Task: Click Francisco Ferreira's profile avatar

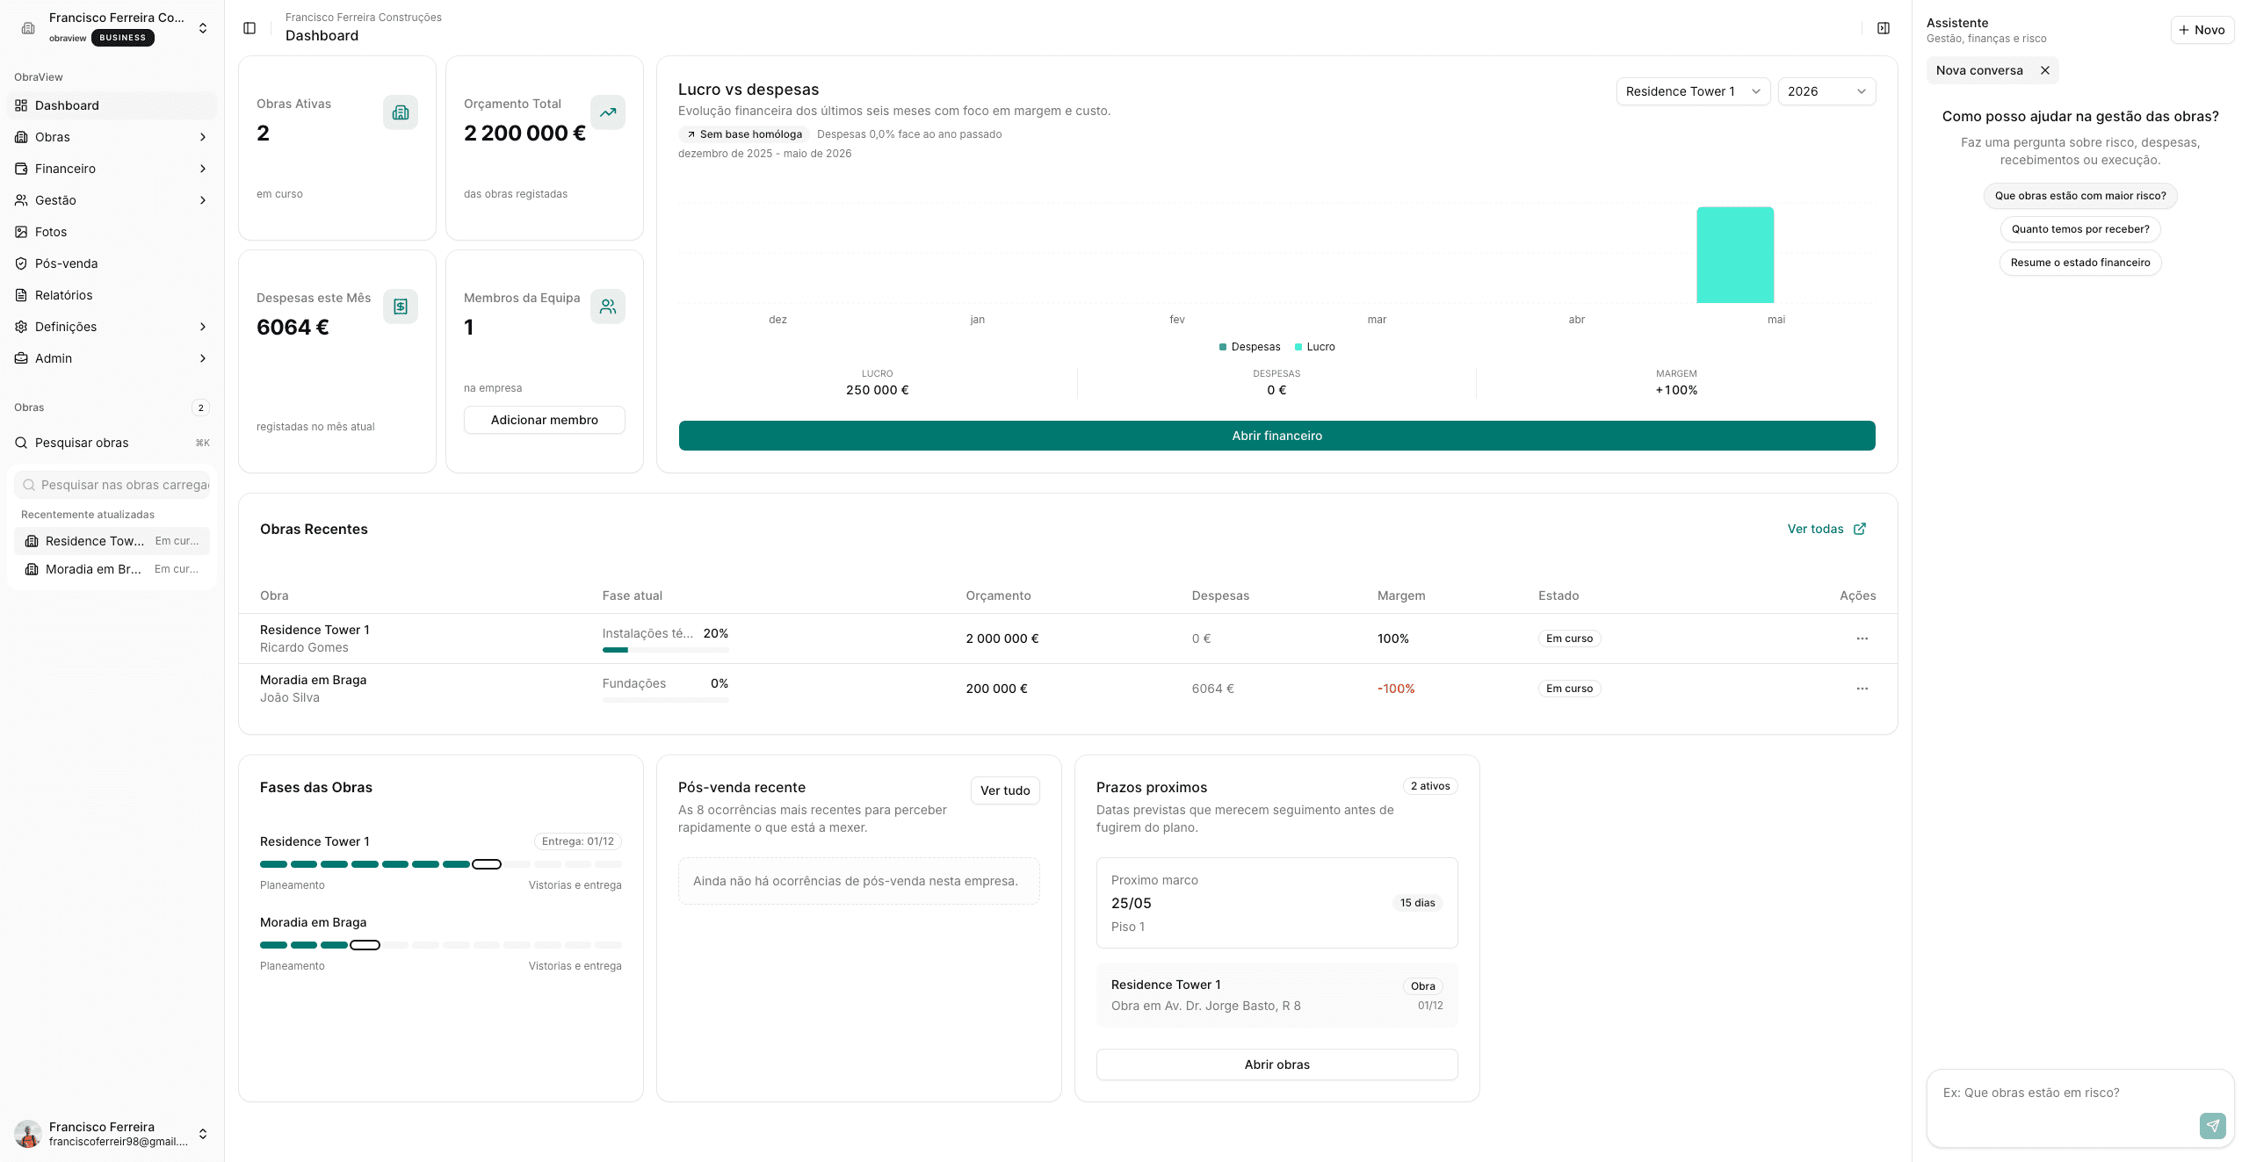Action: pos(28,1134)
